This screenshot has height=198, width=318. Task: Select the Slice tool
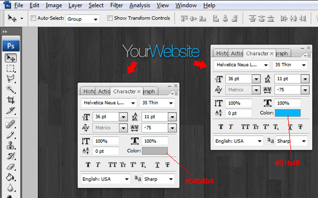click(x=11, y=110)
